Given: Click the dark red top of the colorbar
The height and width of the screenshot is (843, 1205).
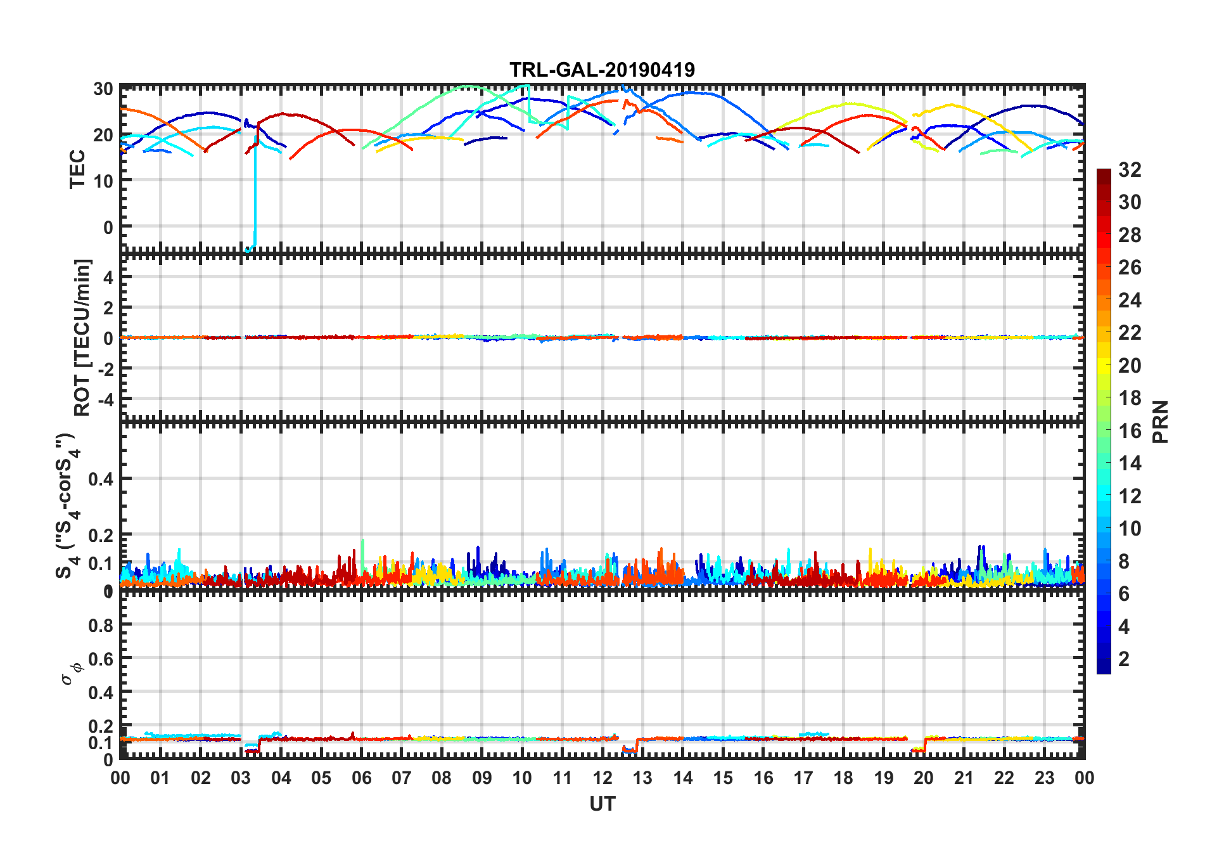Looking at the screenshot, I should tap(1104, 173).
